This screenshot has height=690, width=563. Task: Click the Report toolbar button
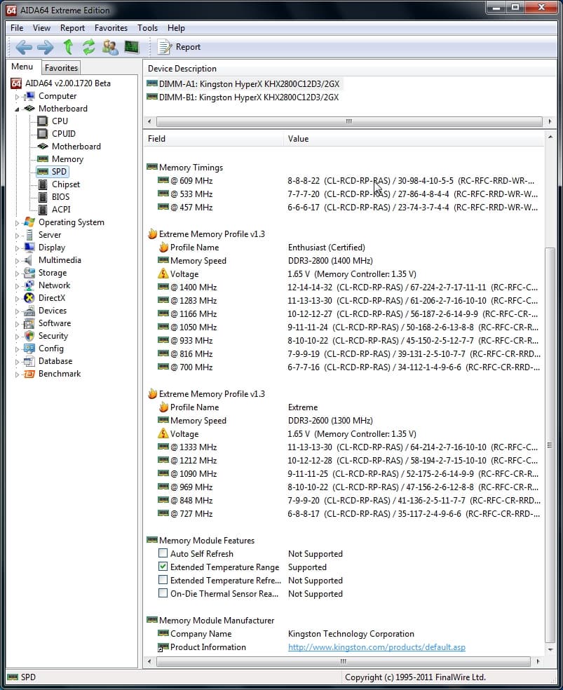(x=179, y=47)
